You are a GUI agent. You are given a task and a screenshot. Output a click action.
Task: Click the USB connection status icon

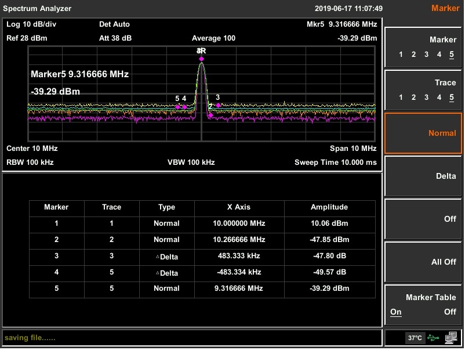(x=433, y=338)
